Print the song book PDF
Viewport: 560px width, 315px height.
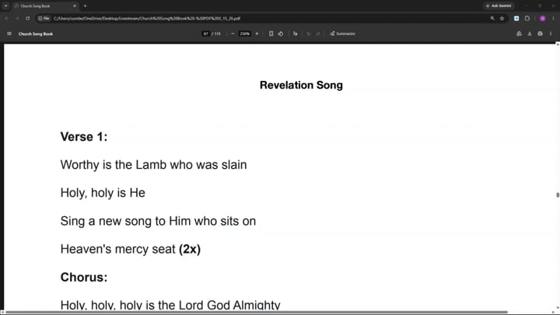540,33
